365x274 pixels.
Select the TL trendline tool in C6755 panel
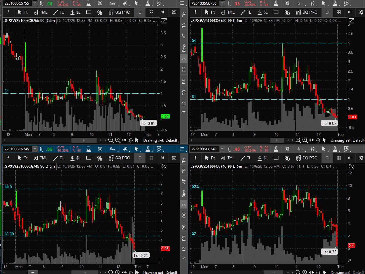tap(59, 12)
